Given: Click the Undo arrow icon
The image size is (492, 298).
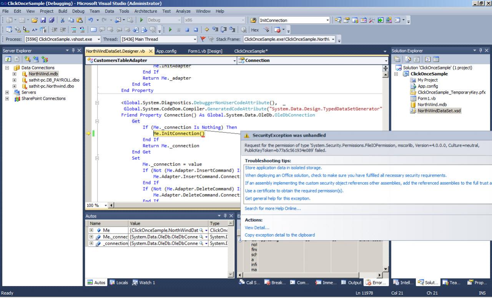Looking at the screenshot, I should 91,20.
